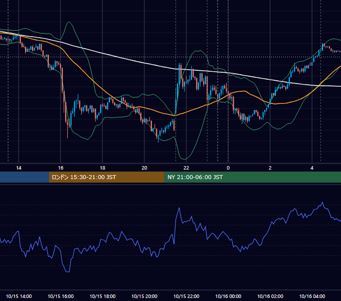Click the 10/15 18:00 date label
The height and width of the screenshot is (301, 341).
[x=102, y=296]
